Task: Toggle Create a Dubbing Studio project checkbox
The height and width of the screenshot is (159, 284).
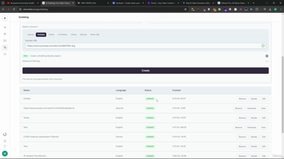Action: click(x=267, y=56)
